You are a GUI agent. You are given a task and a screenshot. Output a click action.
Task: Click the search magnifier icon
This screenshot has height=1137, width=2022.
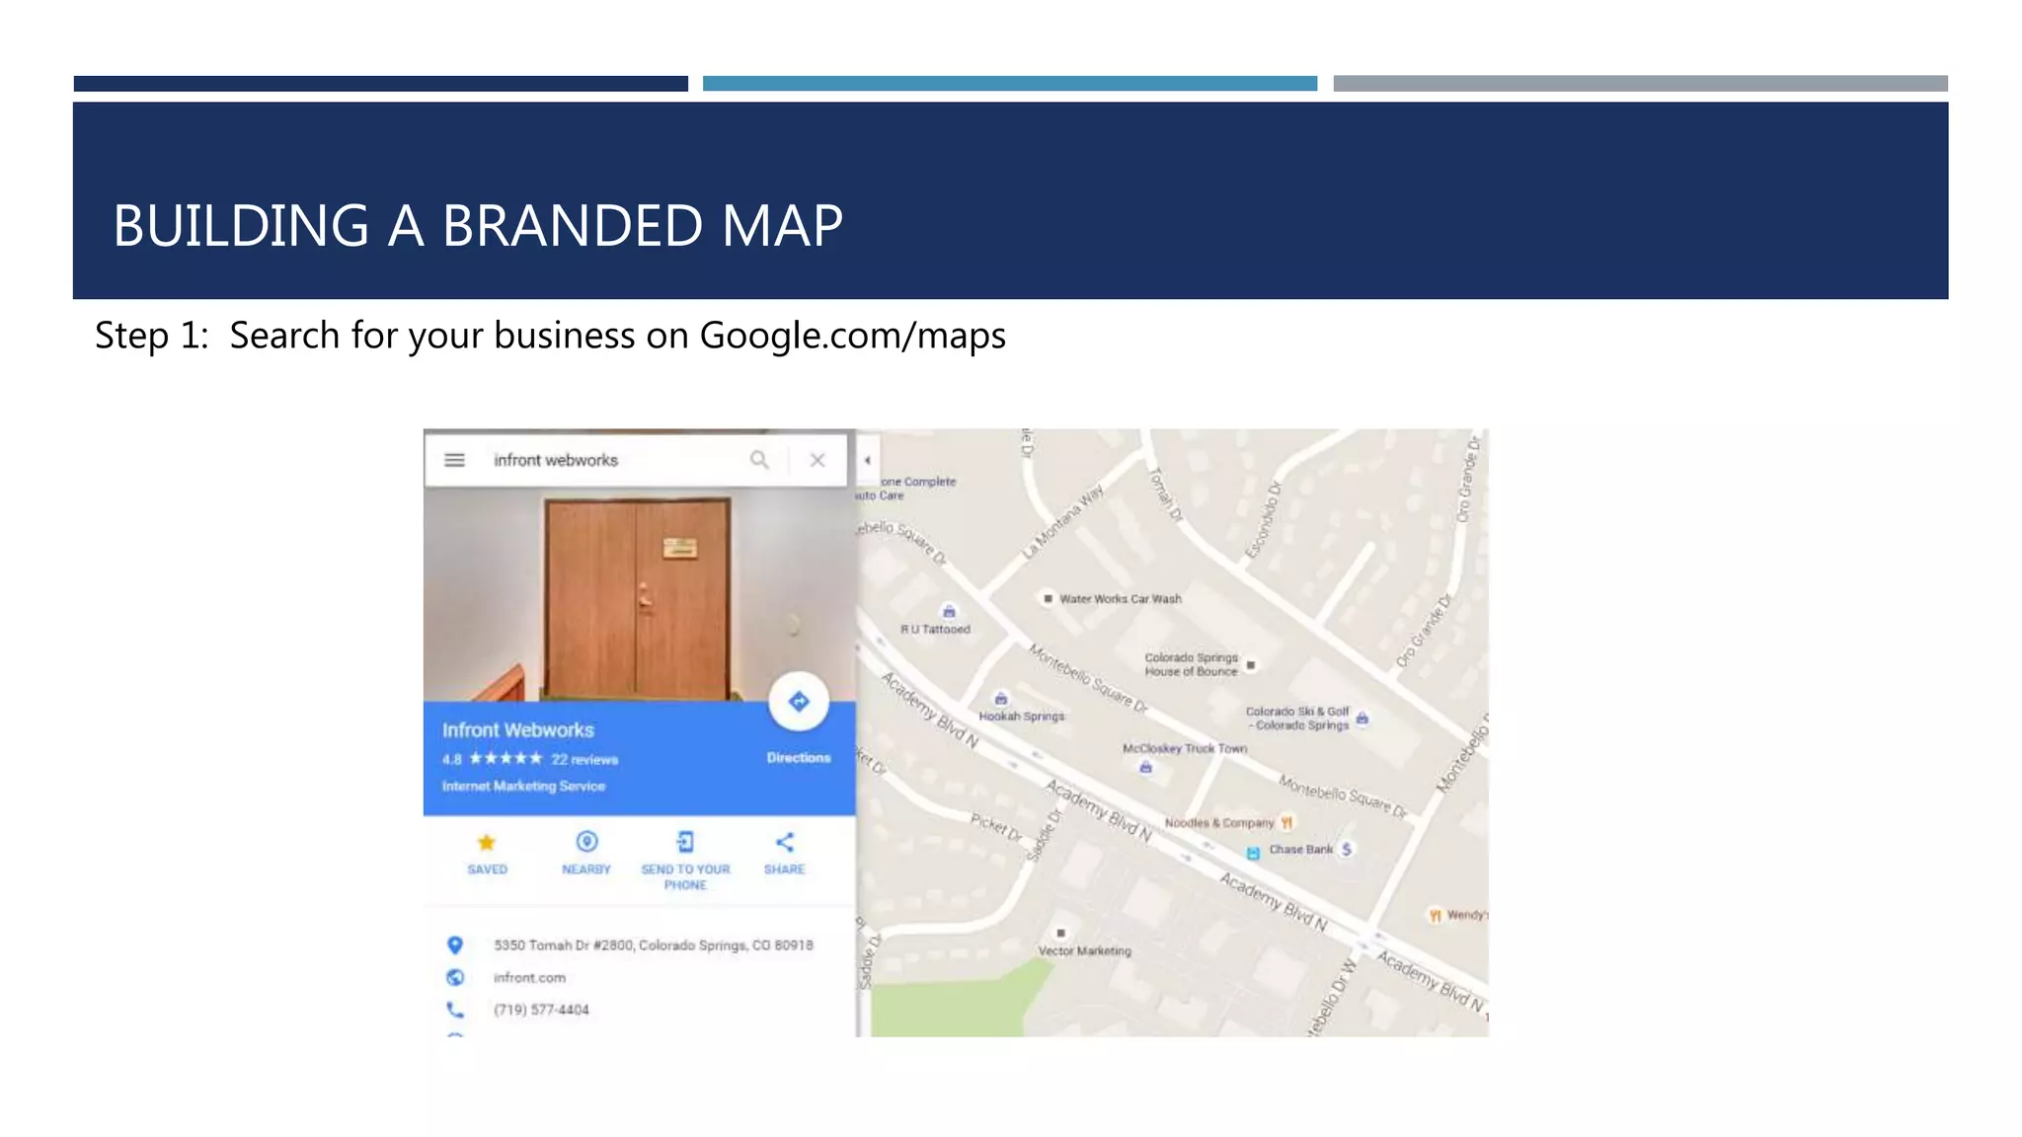coord(759,460)
